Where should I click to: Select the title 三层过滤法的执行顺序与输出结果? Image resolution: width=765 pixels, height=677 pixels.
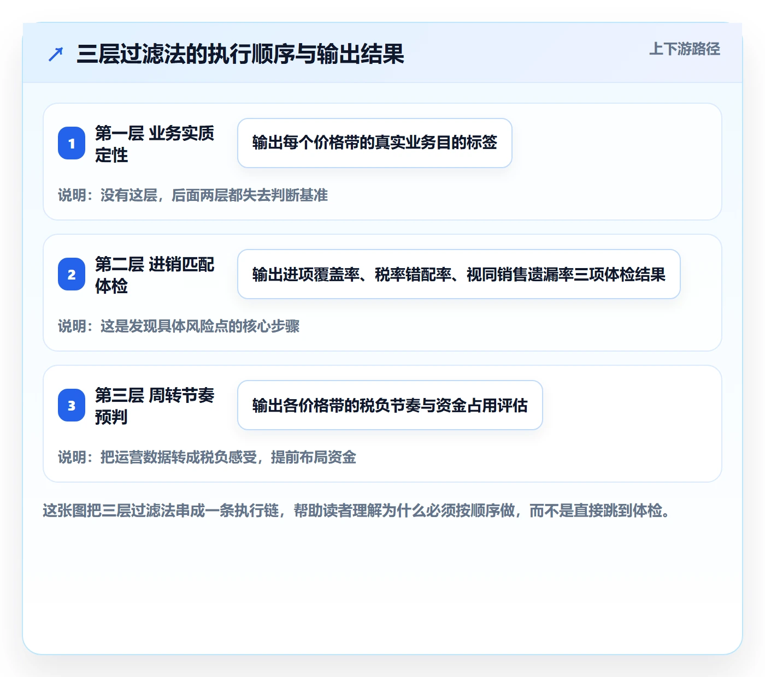pyautogui.click(x=240, y=54)
